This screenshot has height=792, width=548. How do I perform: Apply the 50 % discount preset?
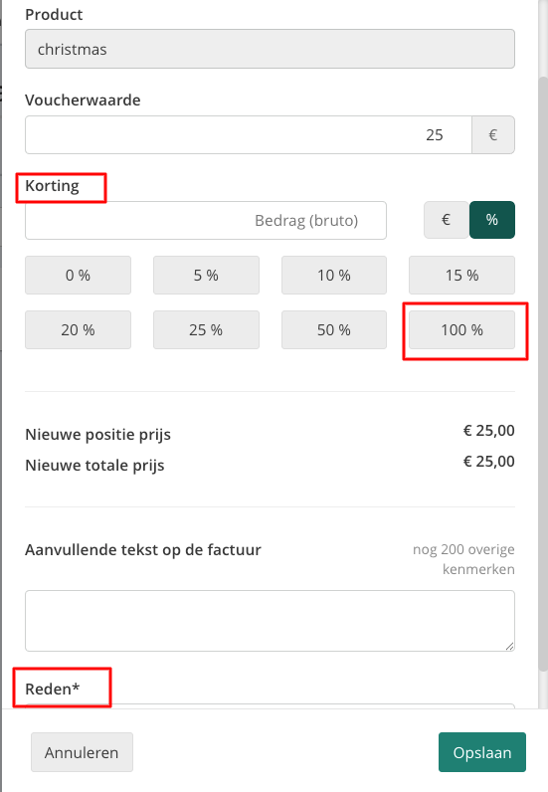(334, 329)
